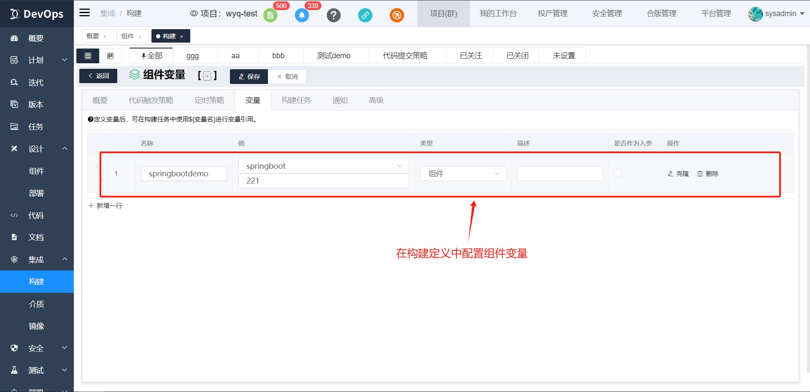
Task: Switch to the 高级 tab
Action: click(x=376, y=100)
